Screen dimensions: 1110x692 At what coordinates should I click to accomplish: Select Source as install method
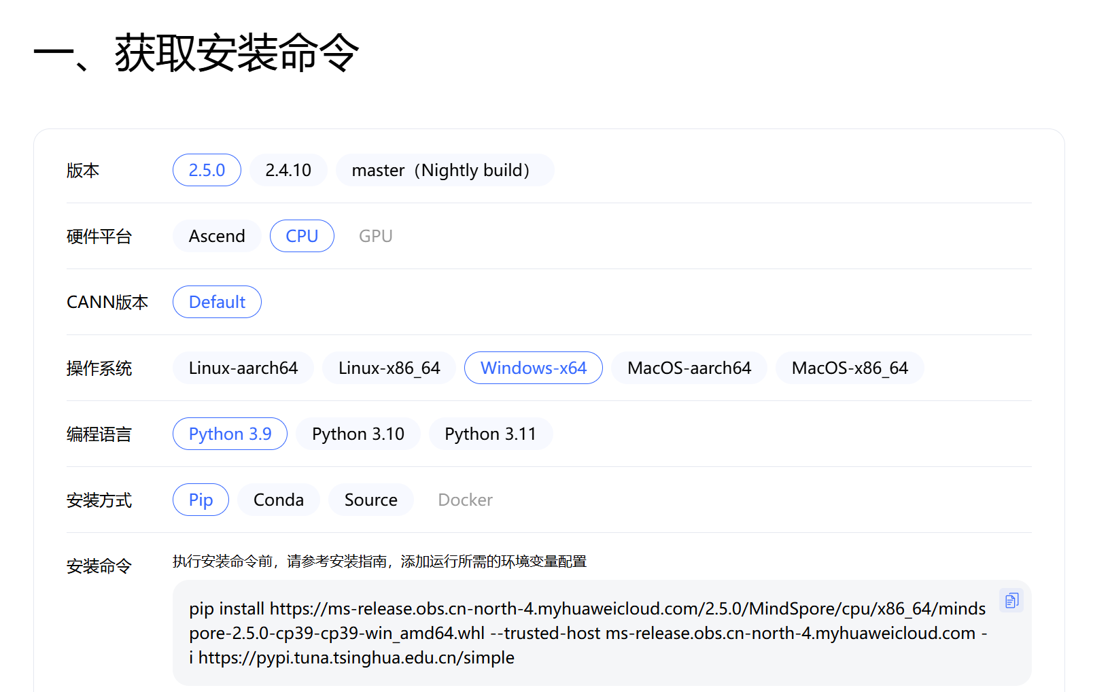370,500
